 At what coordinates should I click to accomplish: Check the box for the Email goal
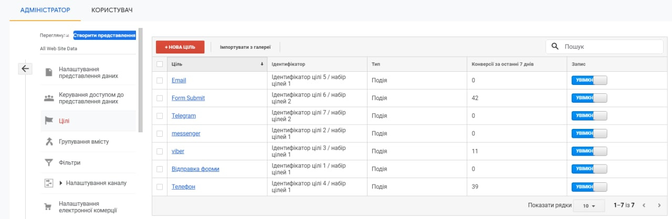point(160,80)
